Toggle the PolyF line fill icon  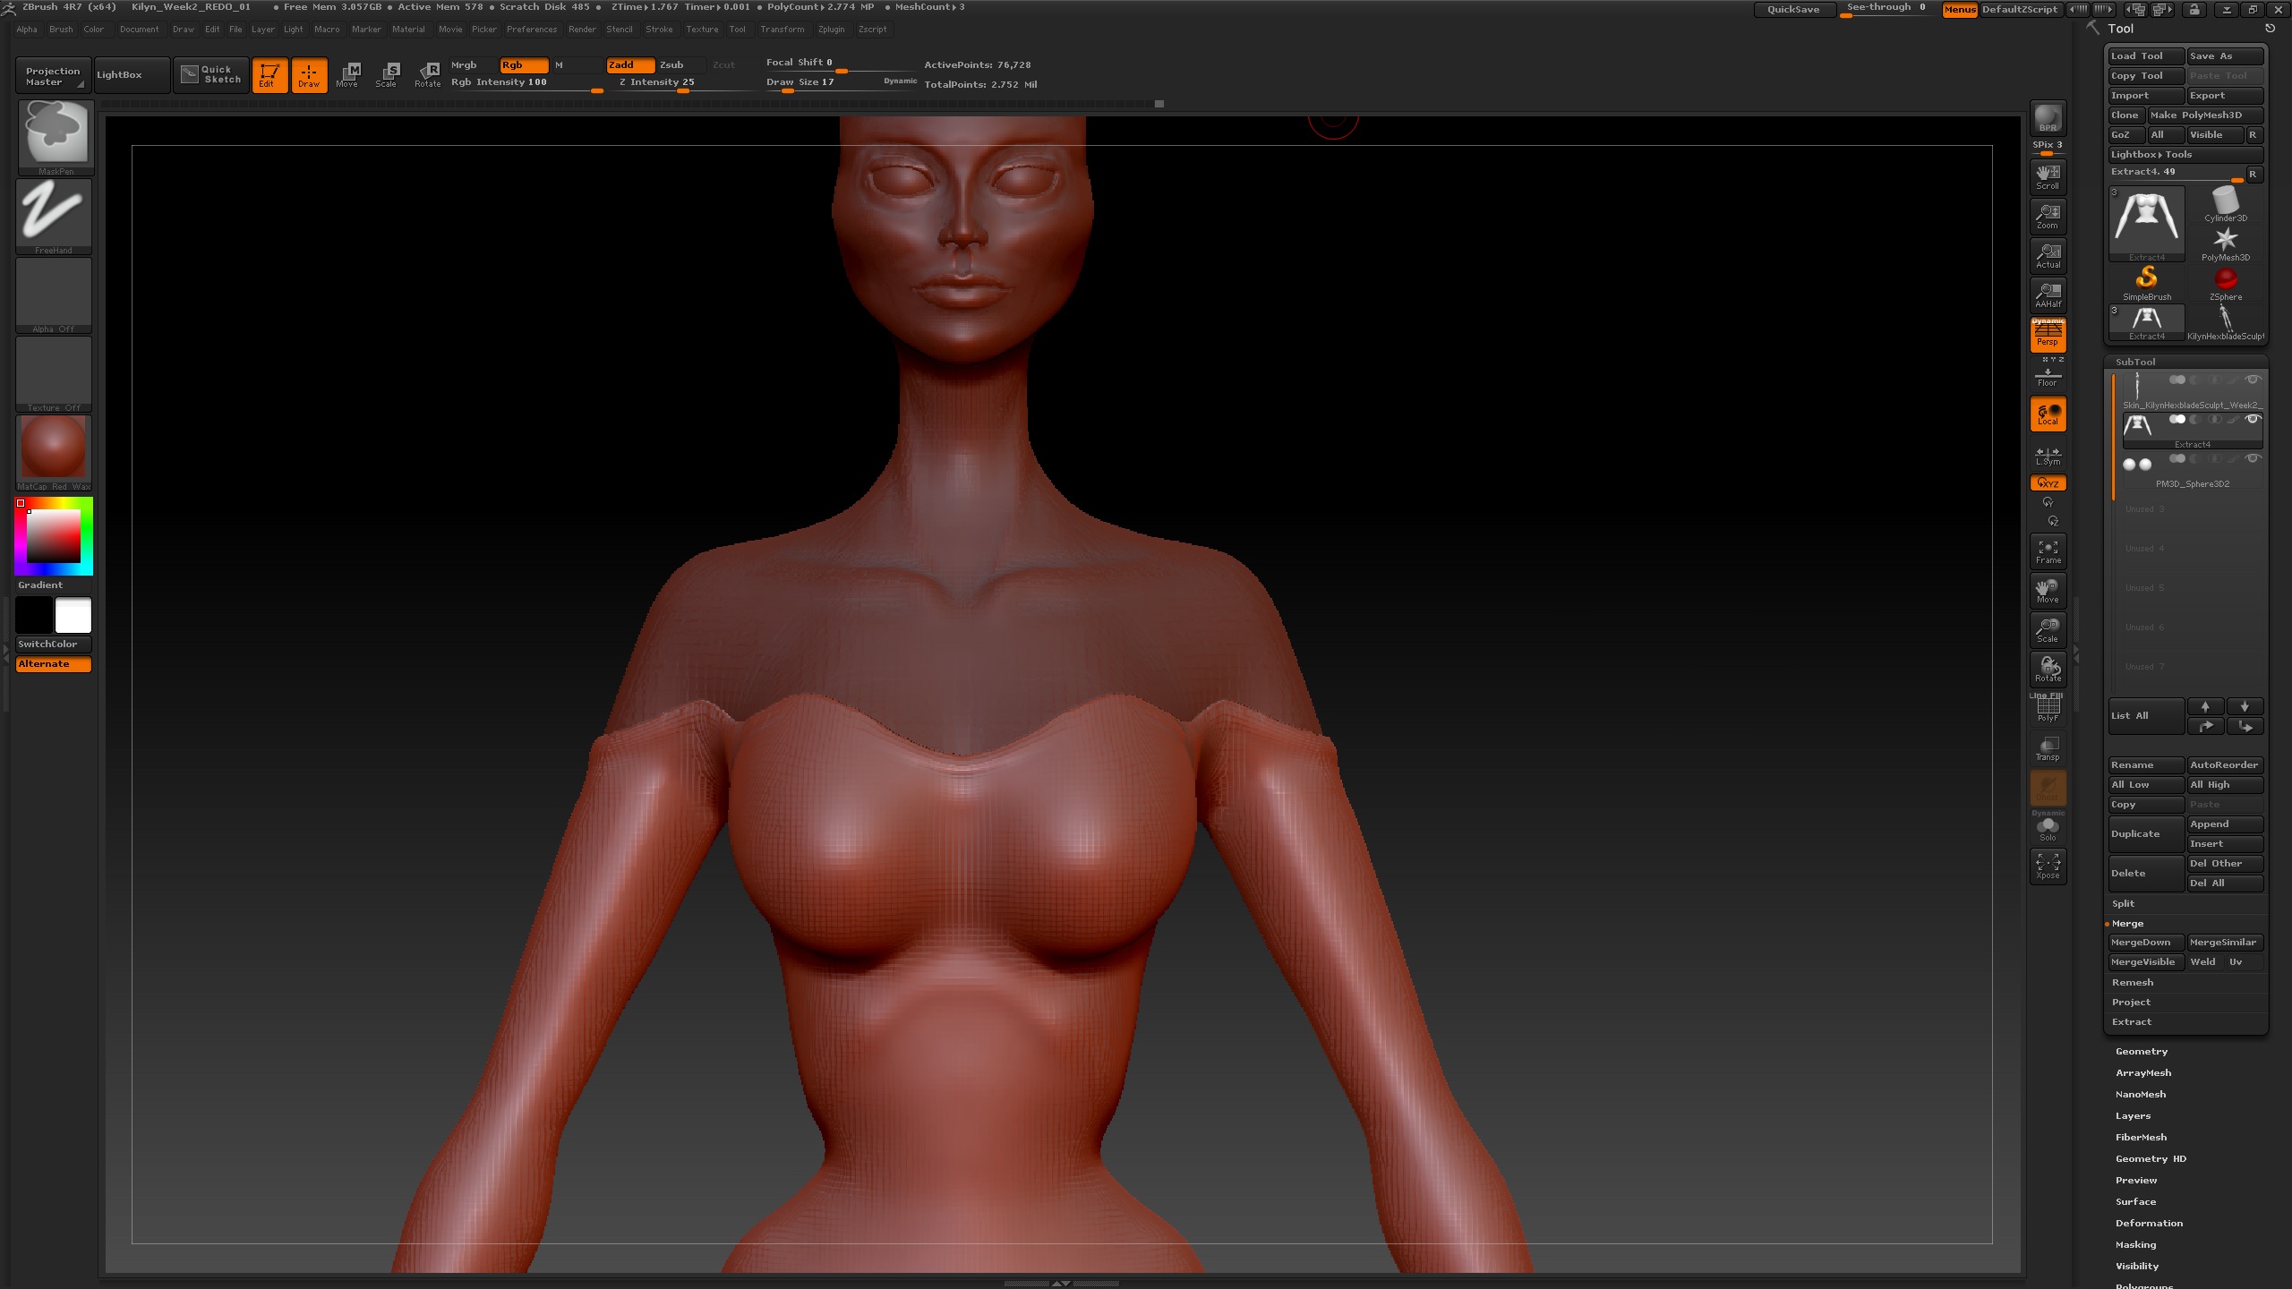tap(2048, 709)
